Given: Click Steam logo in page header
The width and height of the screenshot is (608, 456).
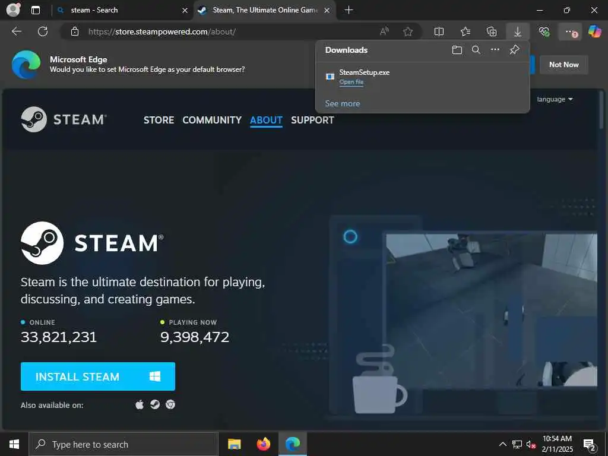Looking at the screenshot, I should (x=64, y=119).
